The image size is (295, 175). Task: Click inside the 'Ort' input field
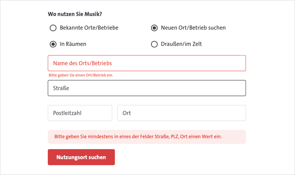(182, 113)
